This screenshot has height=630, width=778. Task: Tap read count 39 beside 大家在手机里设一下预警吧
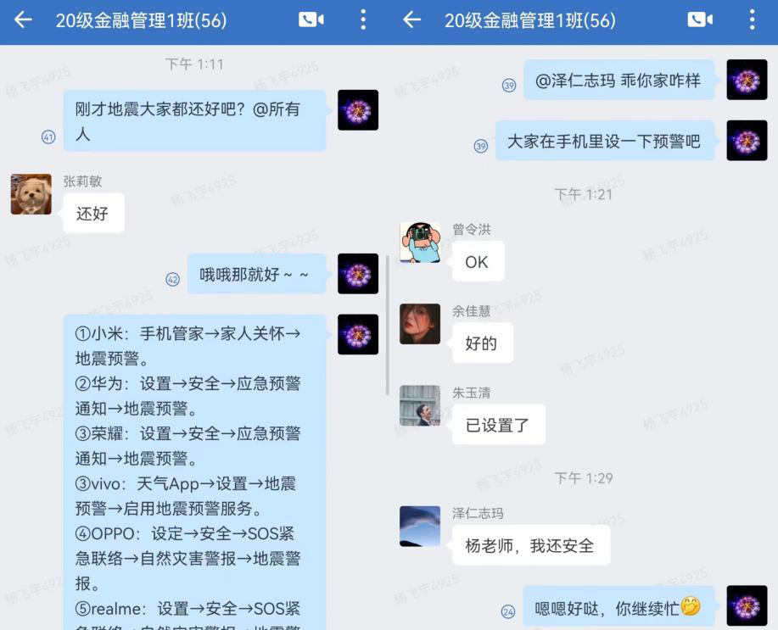coord(481,146)
